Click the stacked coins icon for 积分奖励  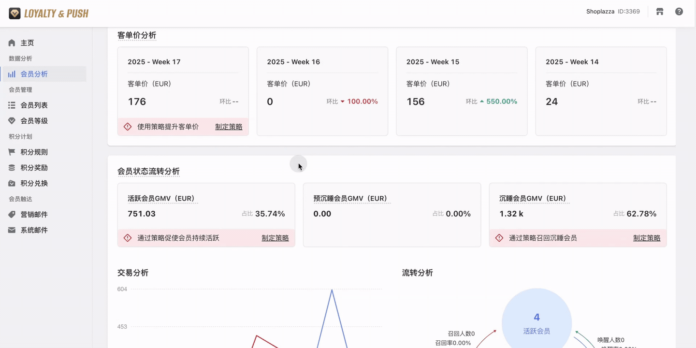tap(12, 167)
